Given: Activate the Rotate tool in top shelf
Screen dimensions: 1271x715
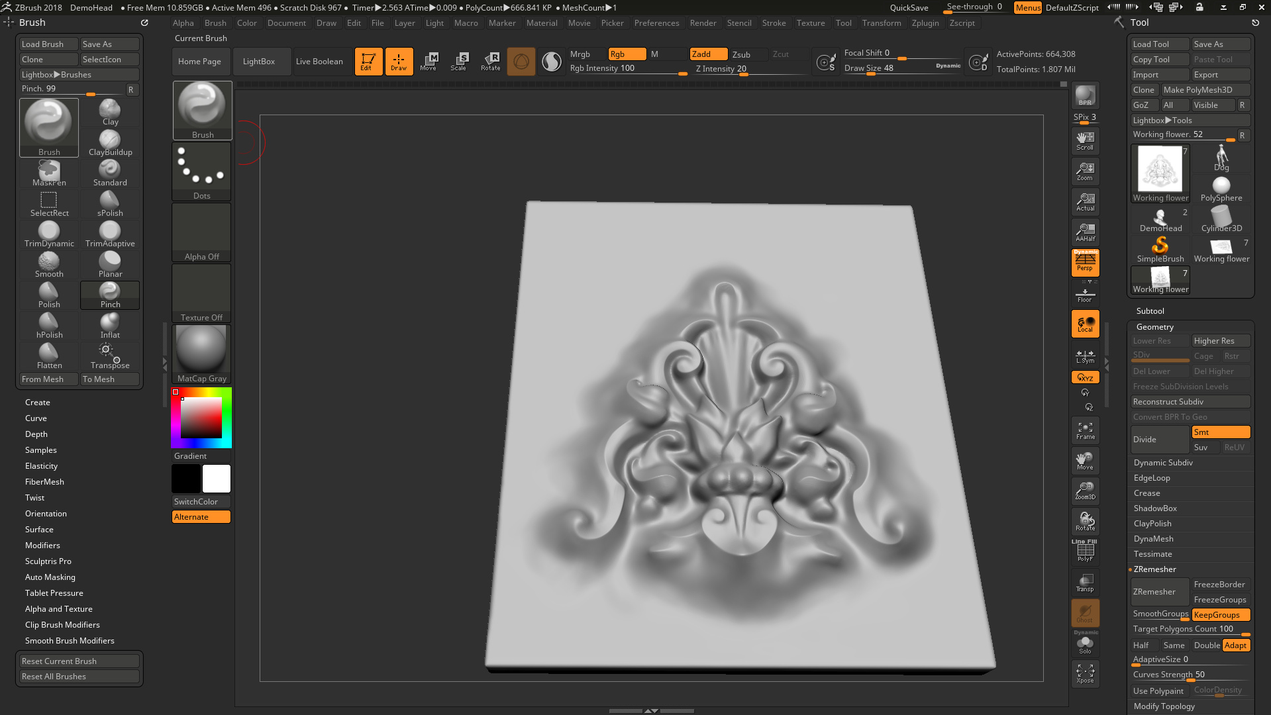Looking at the screenshot, I should pos(491,62).
